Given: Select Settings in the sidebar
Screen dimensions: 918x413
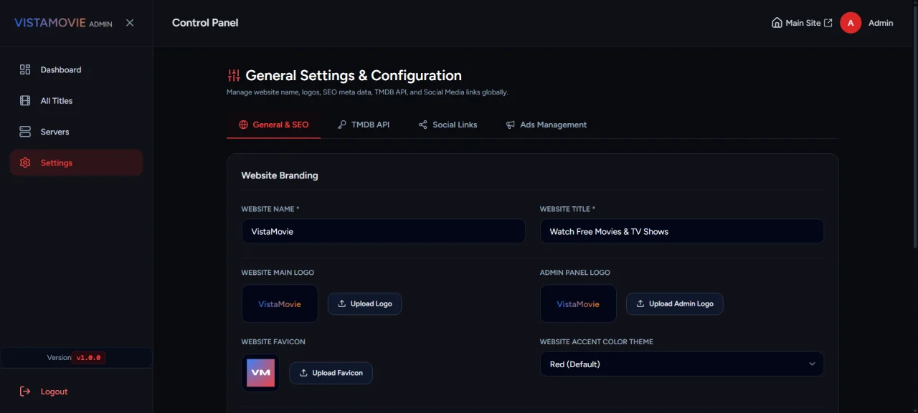Looking at the screenshot, I should point(76,162).
